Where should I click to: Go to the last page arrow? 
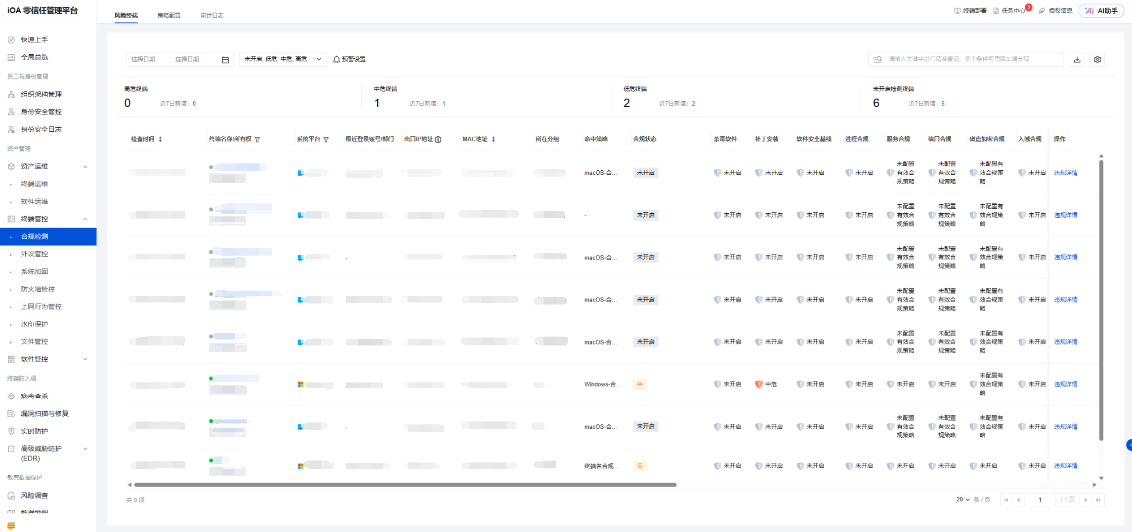1098,500
